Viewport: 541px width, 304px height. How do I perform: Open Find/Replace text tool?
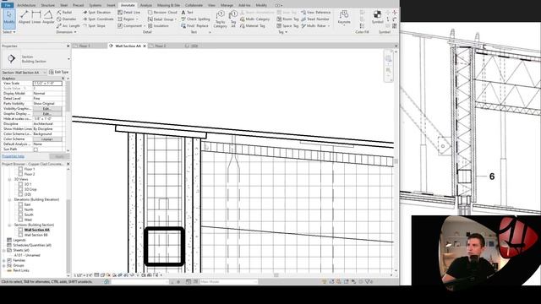point(195,26)
